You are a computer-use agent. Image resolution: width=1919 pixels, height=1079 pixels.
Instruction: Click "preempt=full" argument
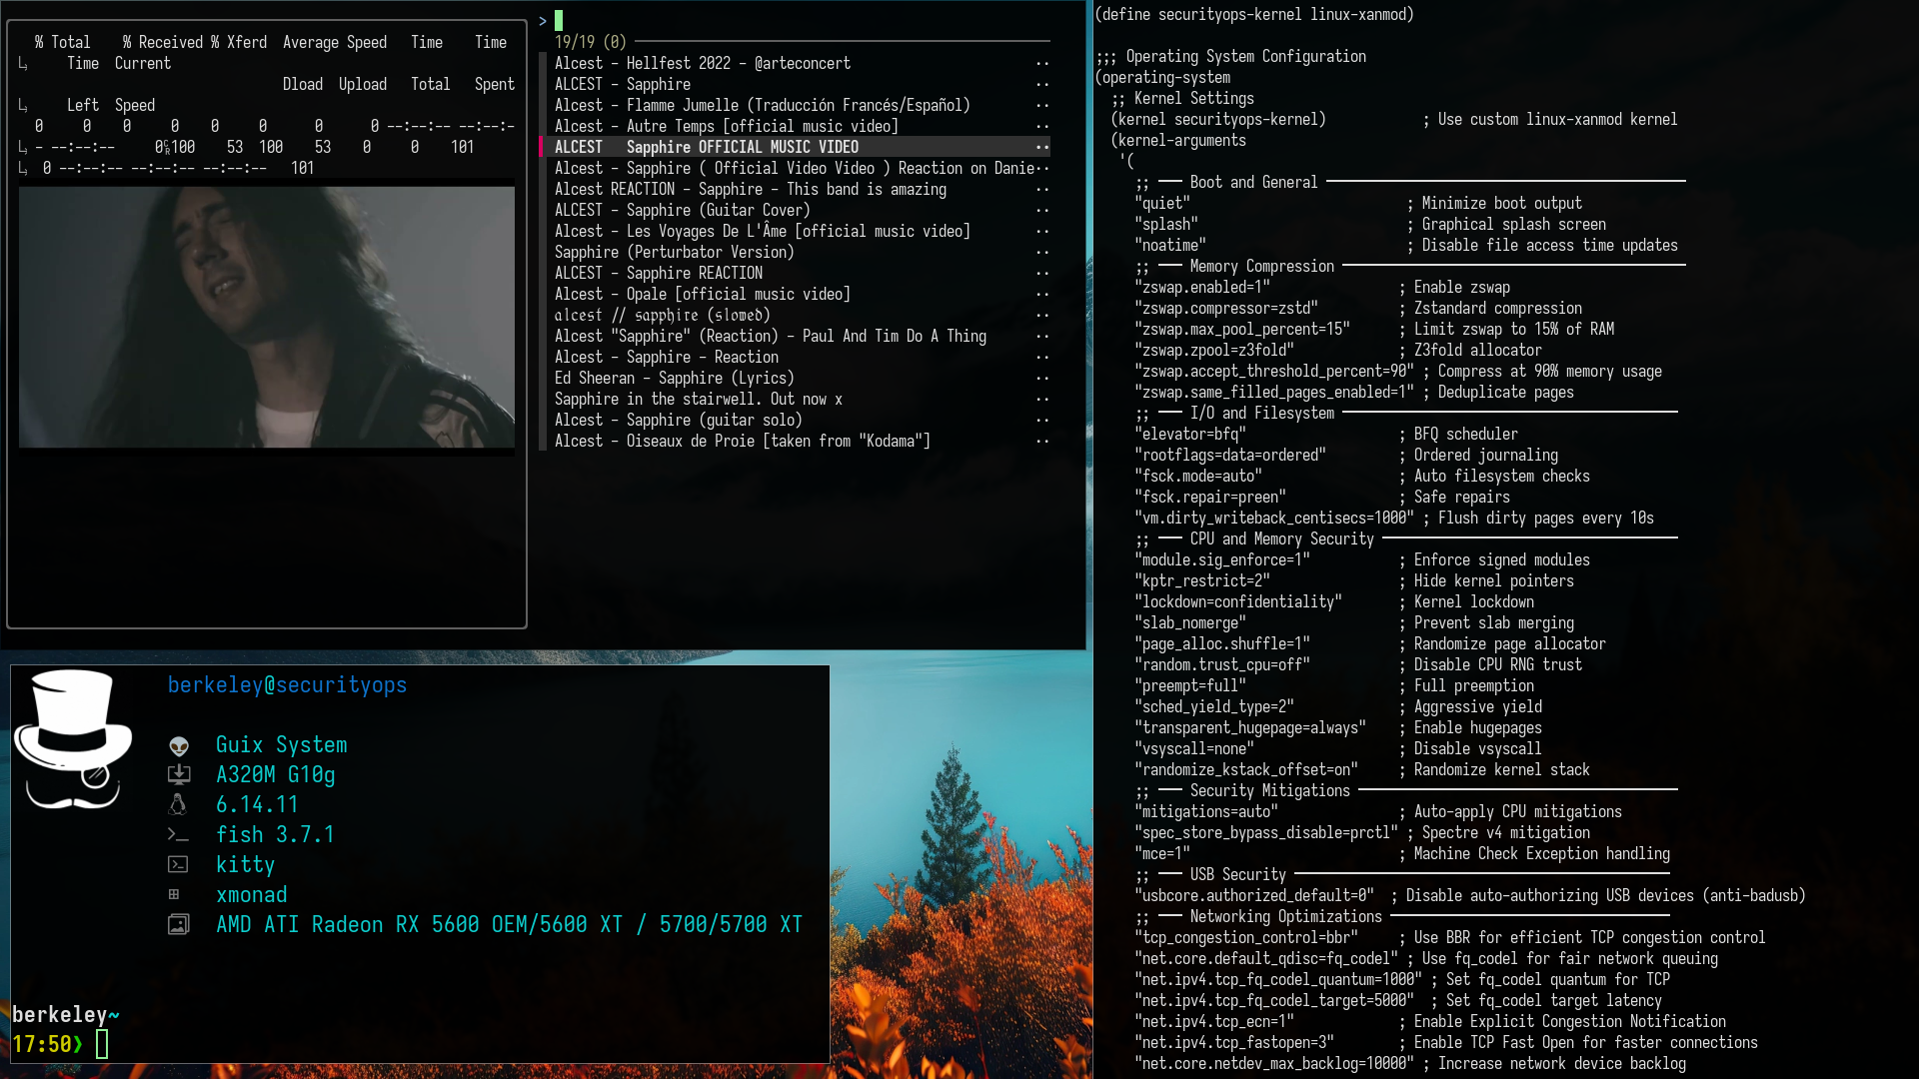tap(1190, 685)
